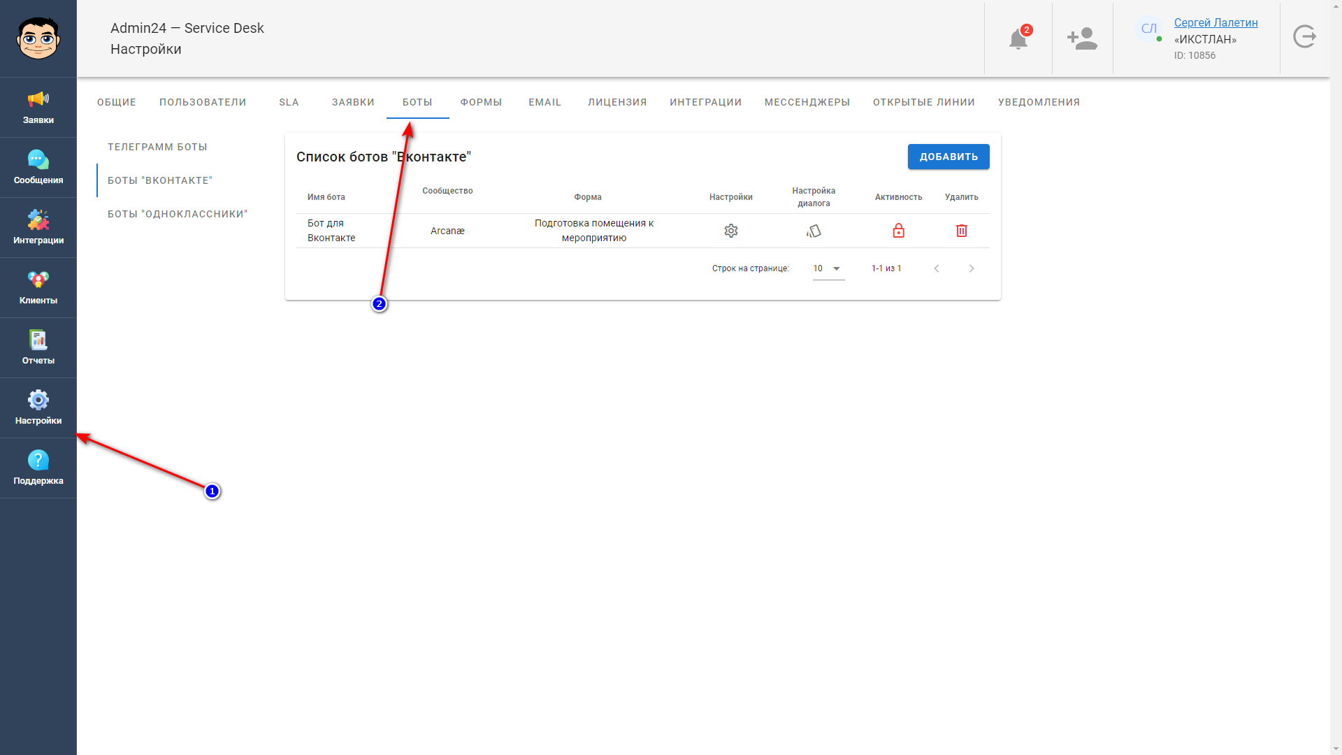Go to next page of bot list

pyautogui.click(x=972, y=268)
